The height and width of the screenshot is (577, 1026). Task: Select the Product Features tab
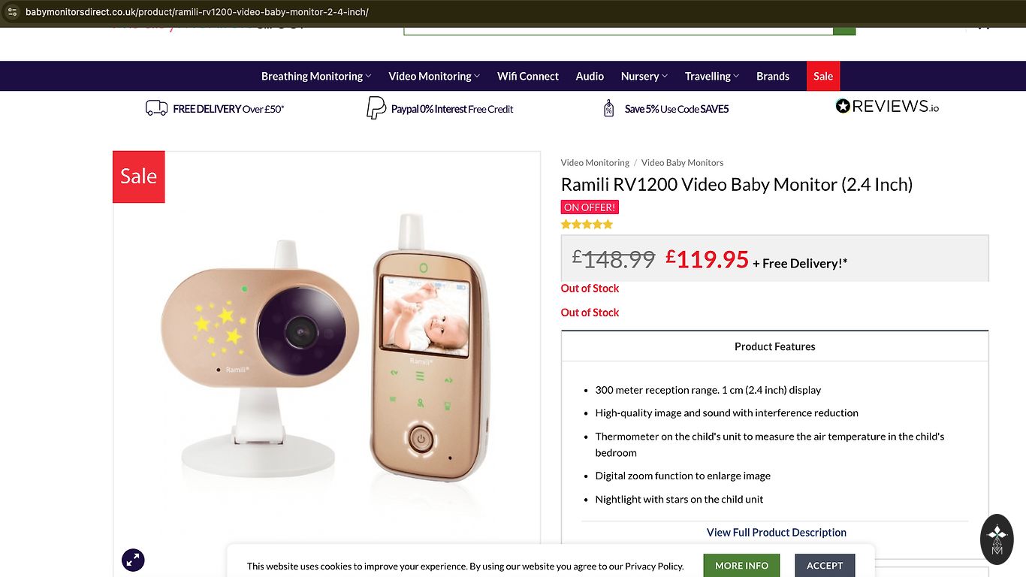tap(774, 346)
